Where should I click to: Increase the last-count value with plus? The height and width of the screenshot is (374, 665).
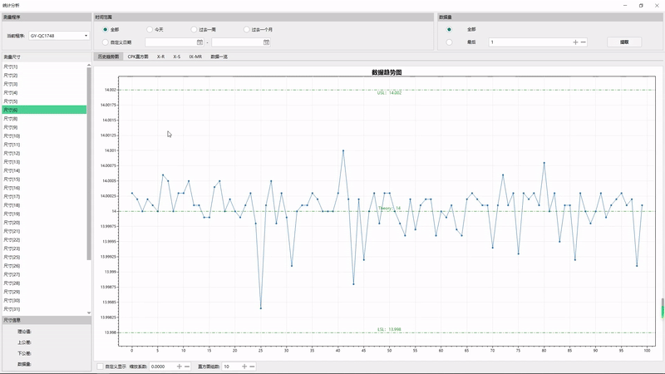575,42
